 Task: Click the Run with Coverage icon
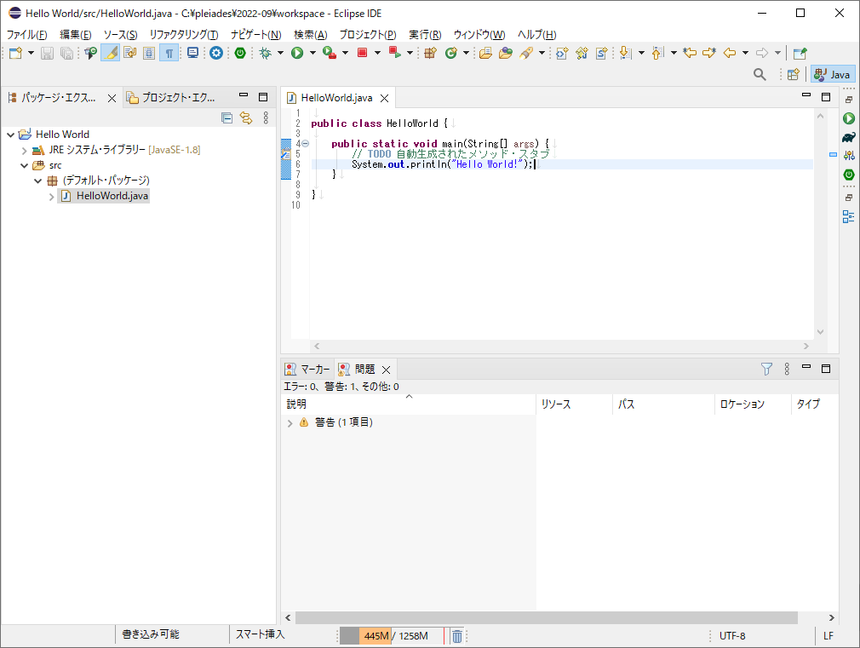[x=329, y=54]
